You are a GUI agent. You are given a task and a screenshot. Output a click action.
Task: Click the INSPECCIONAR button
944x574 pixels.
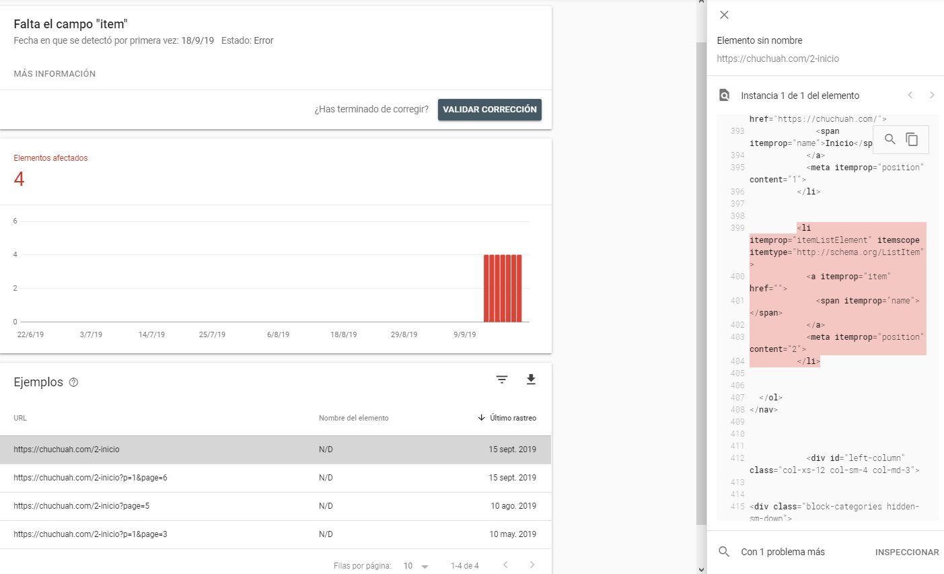[907, 552]
